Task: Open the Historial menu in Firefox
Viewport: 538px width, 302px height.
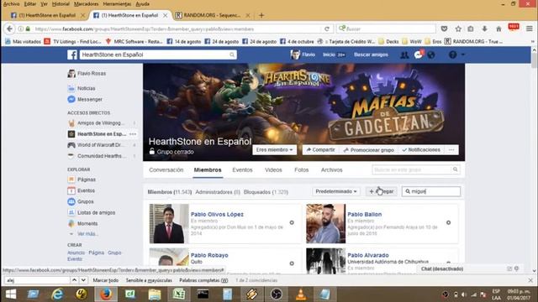Action: point(61,3)
